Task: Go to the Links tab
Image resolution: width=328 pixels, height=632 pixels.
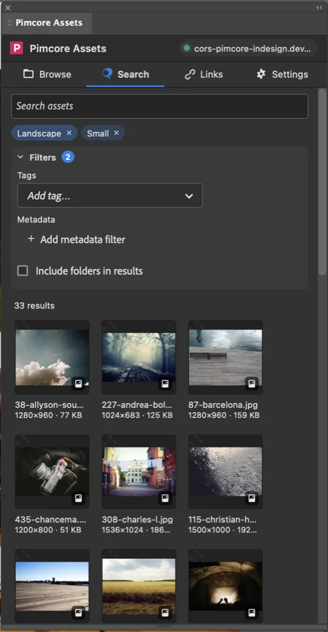Action: [x=204, y=74]
